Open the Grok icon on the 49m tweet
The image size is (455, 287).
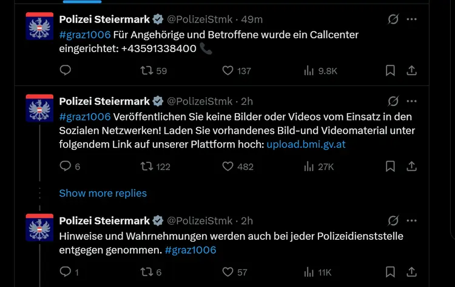393,19
